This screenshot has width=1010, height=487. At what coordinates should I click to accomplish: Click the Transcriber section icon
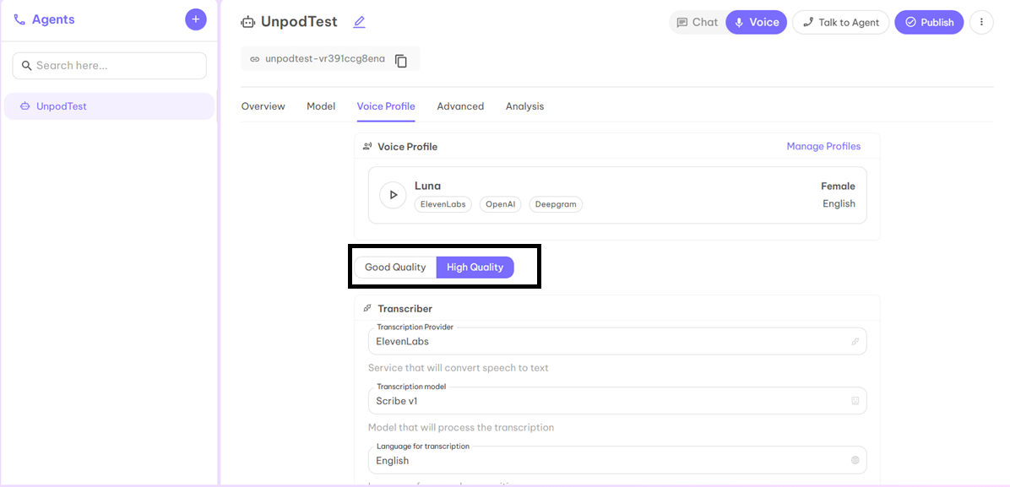(367, 309)
